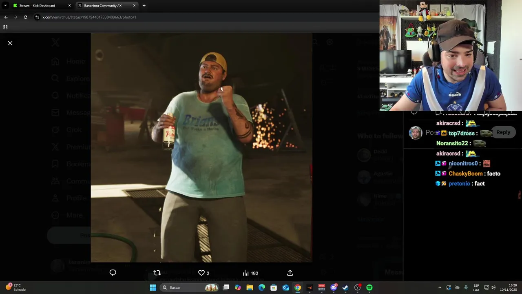The width and height of the screenshot is (522, 294).
Task: Click the repost arrows icon under photo
Action: tap(157, 273)
